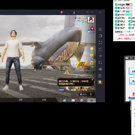Open the QQ penguin profile avatar
Image resolution: width=135 pixels, height=135 pixels.
point(91,19)
